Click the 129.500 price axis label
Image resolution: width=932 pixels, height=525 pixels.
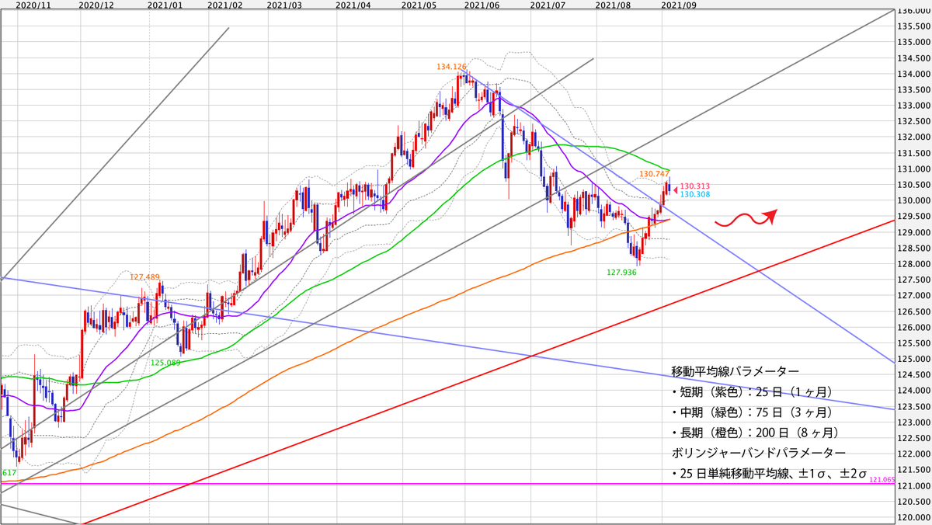pos(915,217)
